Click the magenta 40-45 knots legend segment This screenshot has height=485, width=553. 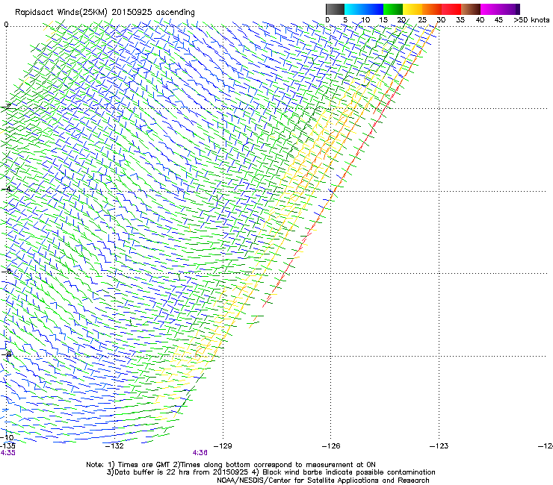[x=490, y=9]
